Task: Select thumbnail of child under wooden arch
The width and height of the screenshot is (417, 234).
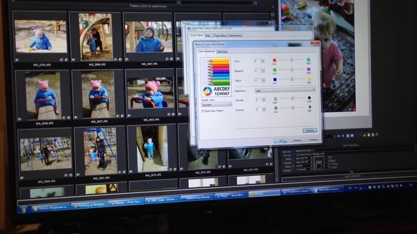Action: 96,37
